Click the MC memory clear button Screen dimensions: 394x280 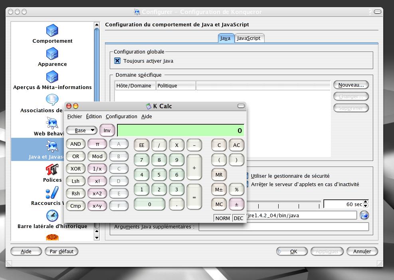coord(219,205)
